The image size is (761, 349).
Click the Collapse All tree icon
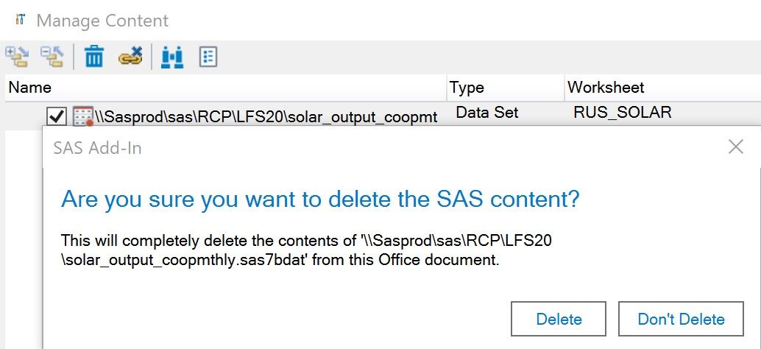point(52,57)
